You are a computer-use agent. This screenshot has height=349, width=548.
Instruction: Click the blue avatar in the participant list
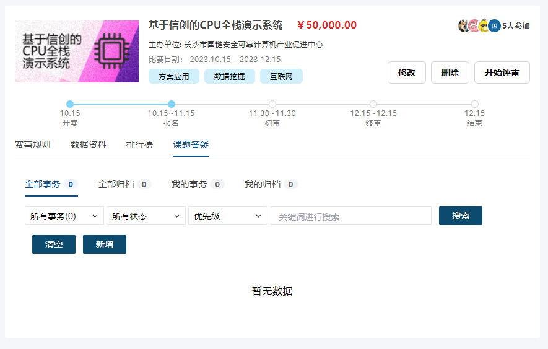click(494, 25)
